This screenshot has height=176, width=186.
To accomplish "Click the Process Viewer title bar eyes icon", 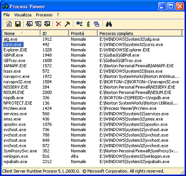I will click(x=5, y=6).
